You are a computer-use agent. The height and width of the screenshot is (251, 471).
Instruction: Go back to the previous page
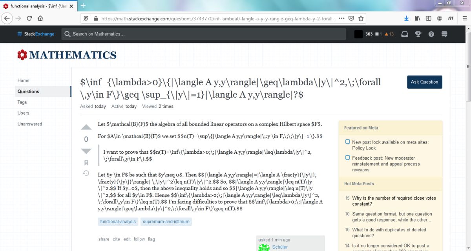tap(6, 18)
